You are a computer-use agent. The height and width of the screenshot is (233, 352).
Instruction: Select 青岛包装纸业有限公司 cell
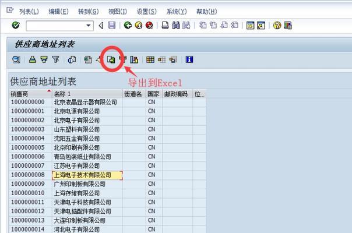tap(87, 157)
